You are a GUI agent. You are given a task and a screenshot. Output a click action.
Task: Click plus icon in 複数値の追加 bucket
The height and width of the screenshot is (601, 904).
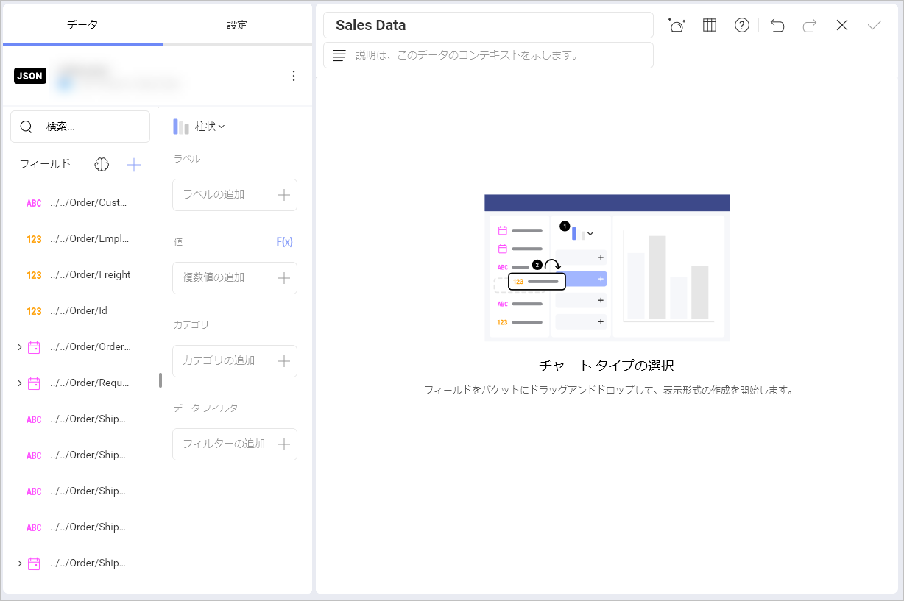tap(284, 278)
